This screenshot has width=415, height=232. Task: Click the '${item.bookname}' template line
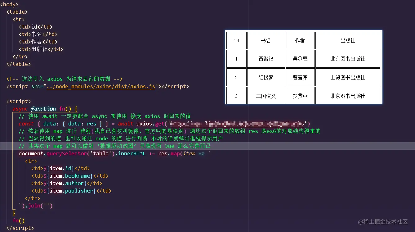pos(70,176)
